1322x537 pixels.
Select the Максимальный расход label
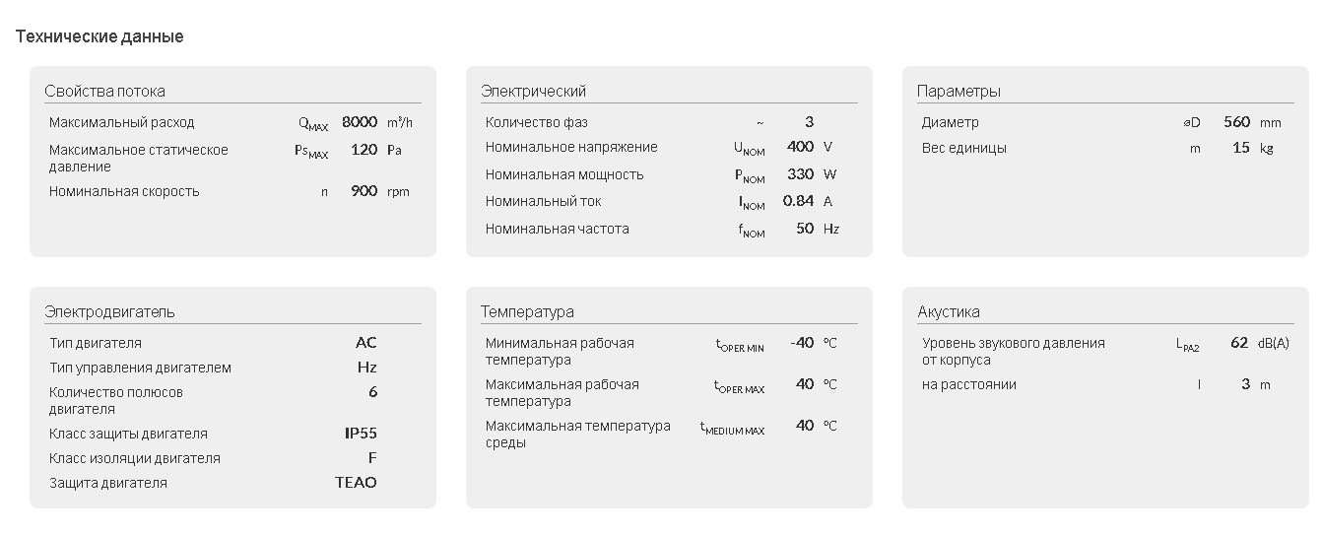tap(122, 122)
